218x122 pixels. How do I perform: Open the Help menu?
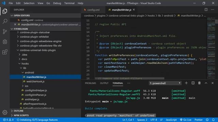(80, 3)
